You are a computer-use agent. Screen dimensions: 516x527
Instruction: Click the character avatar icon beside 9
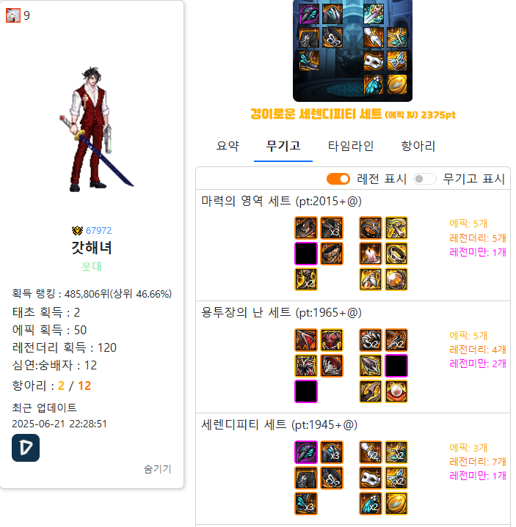tap(13, 15)
